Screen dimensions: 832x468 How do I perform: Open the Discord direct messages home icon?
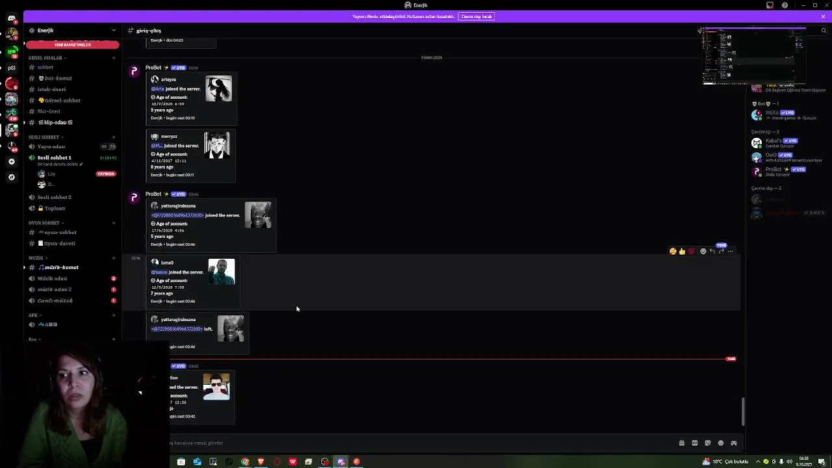coord(11,18)
